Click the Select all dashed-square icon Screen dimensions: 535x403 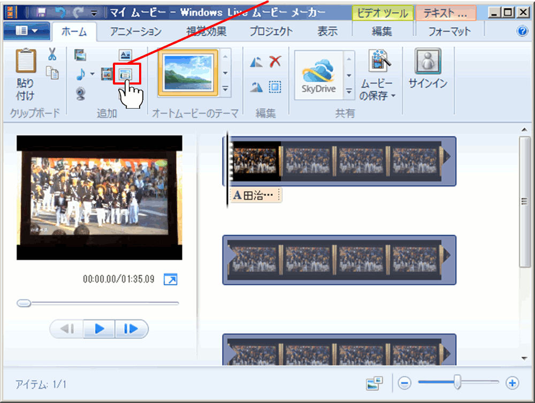[x=275, y=87]
